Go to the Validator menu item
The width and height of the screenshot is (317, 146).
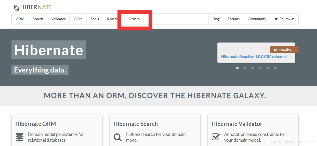58,19
